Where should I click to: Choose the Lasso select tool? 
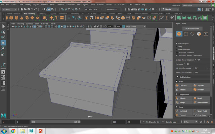[3, 31]
